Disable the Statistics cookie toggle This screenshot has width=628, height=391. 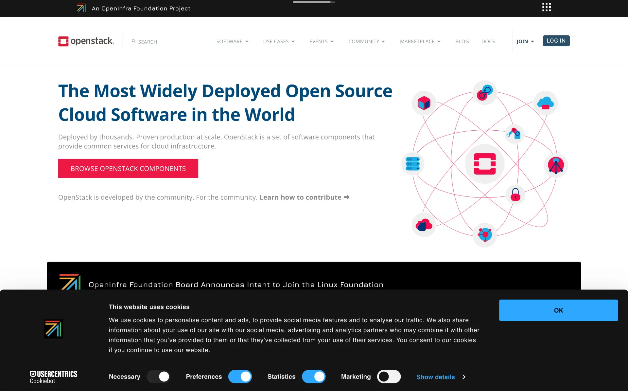(x=314, y=377)
